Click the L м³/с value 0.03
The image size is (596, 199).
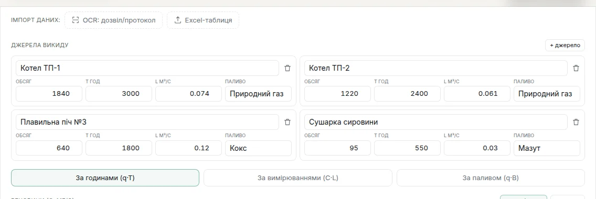477,148
